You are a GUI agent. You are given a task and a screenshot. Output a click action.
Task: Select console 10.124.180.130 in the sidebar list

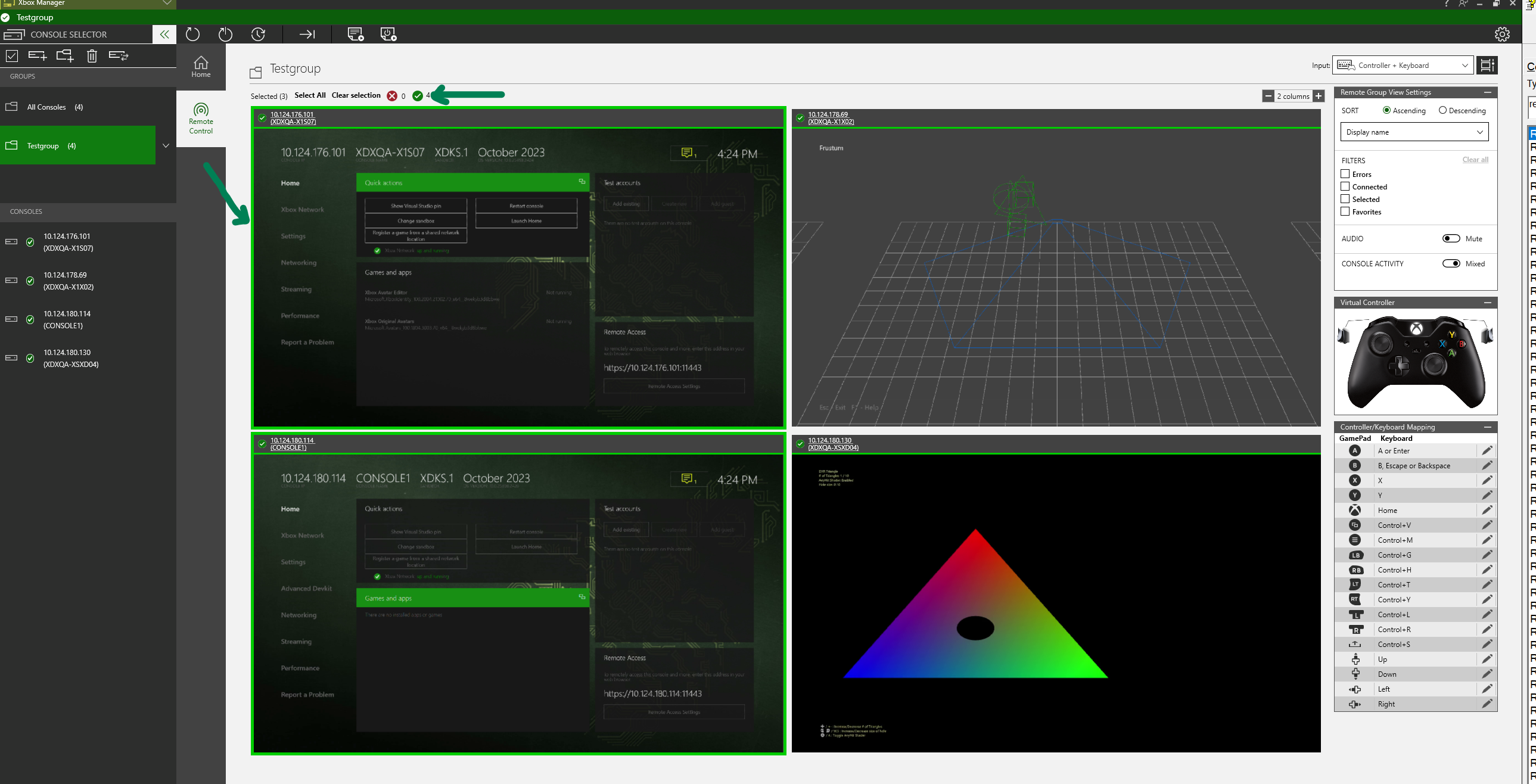pos(88,358)
